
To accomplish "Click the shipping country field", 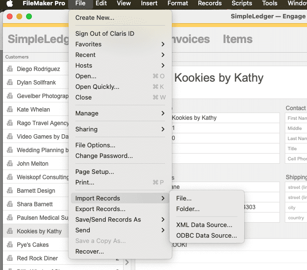I will click(296, 218).
